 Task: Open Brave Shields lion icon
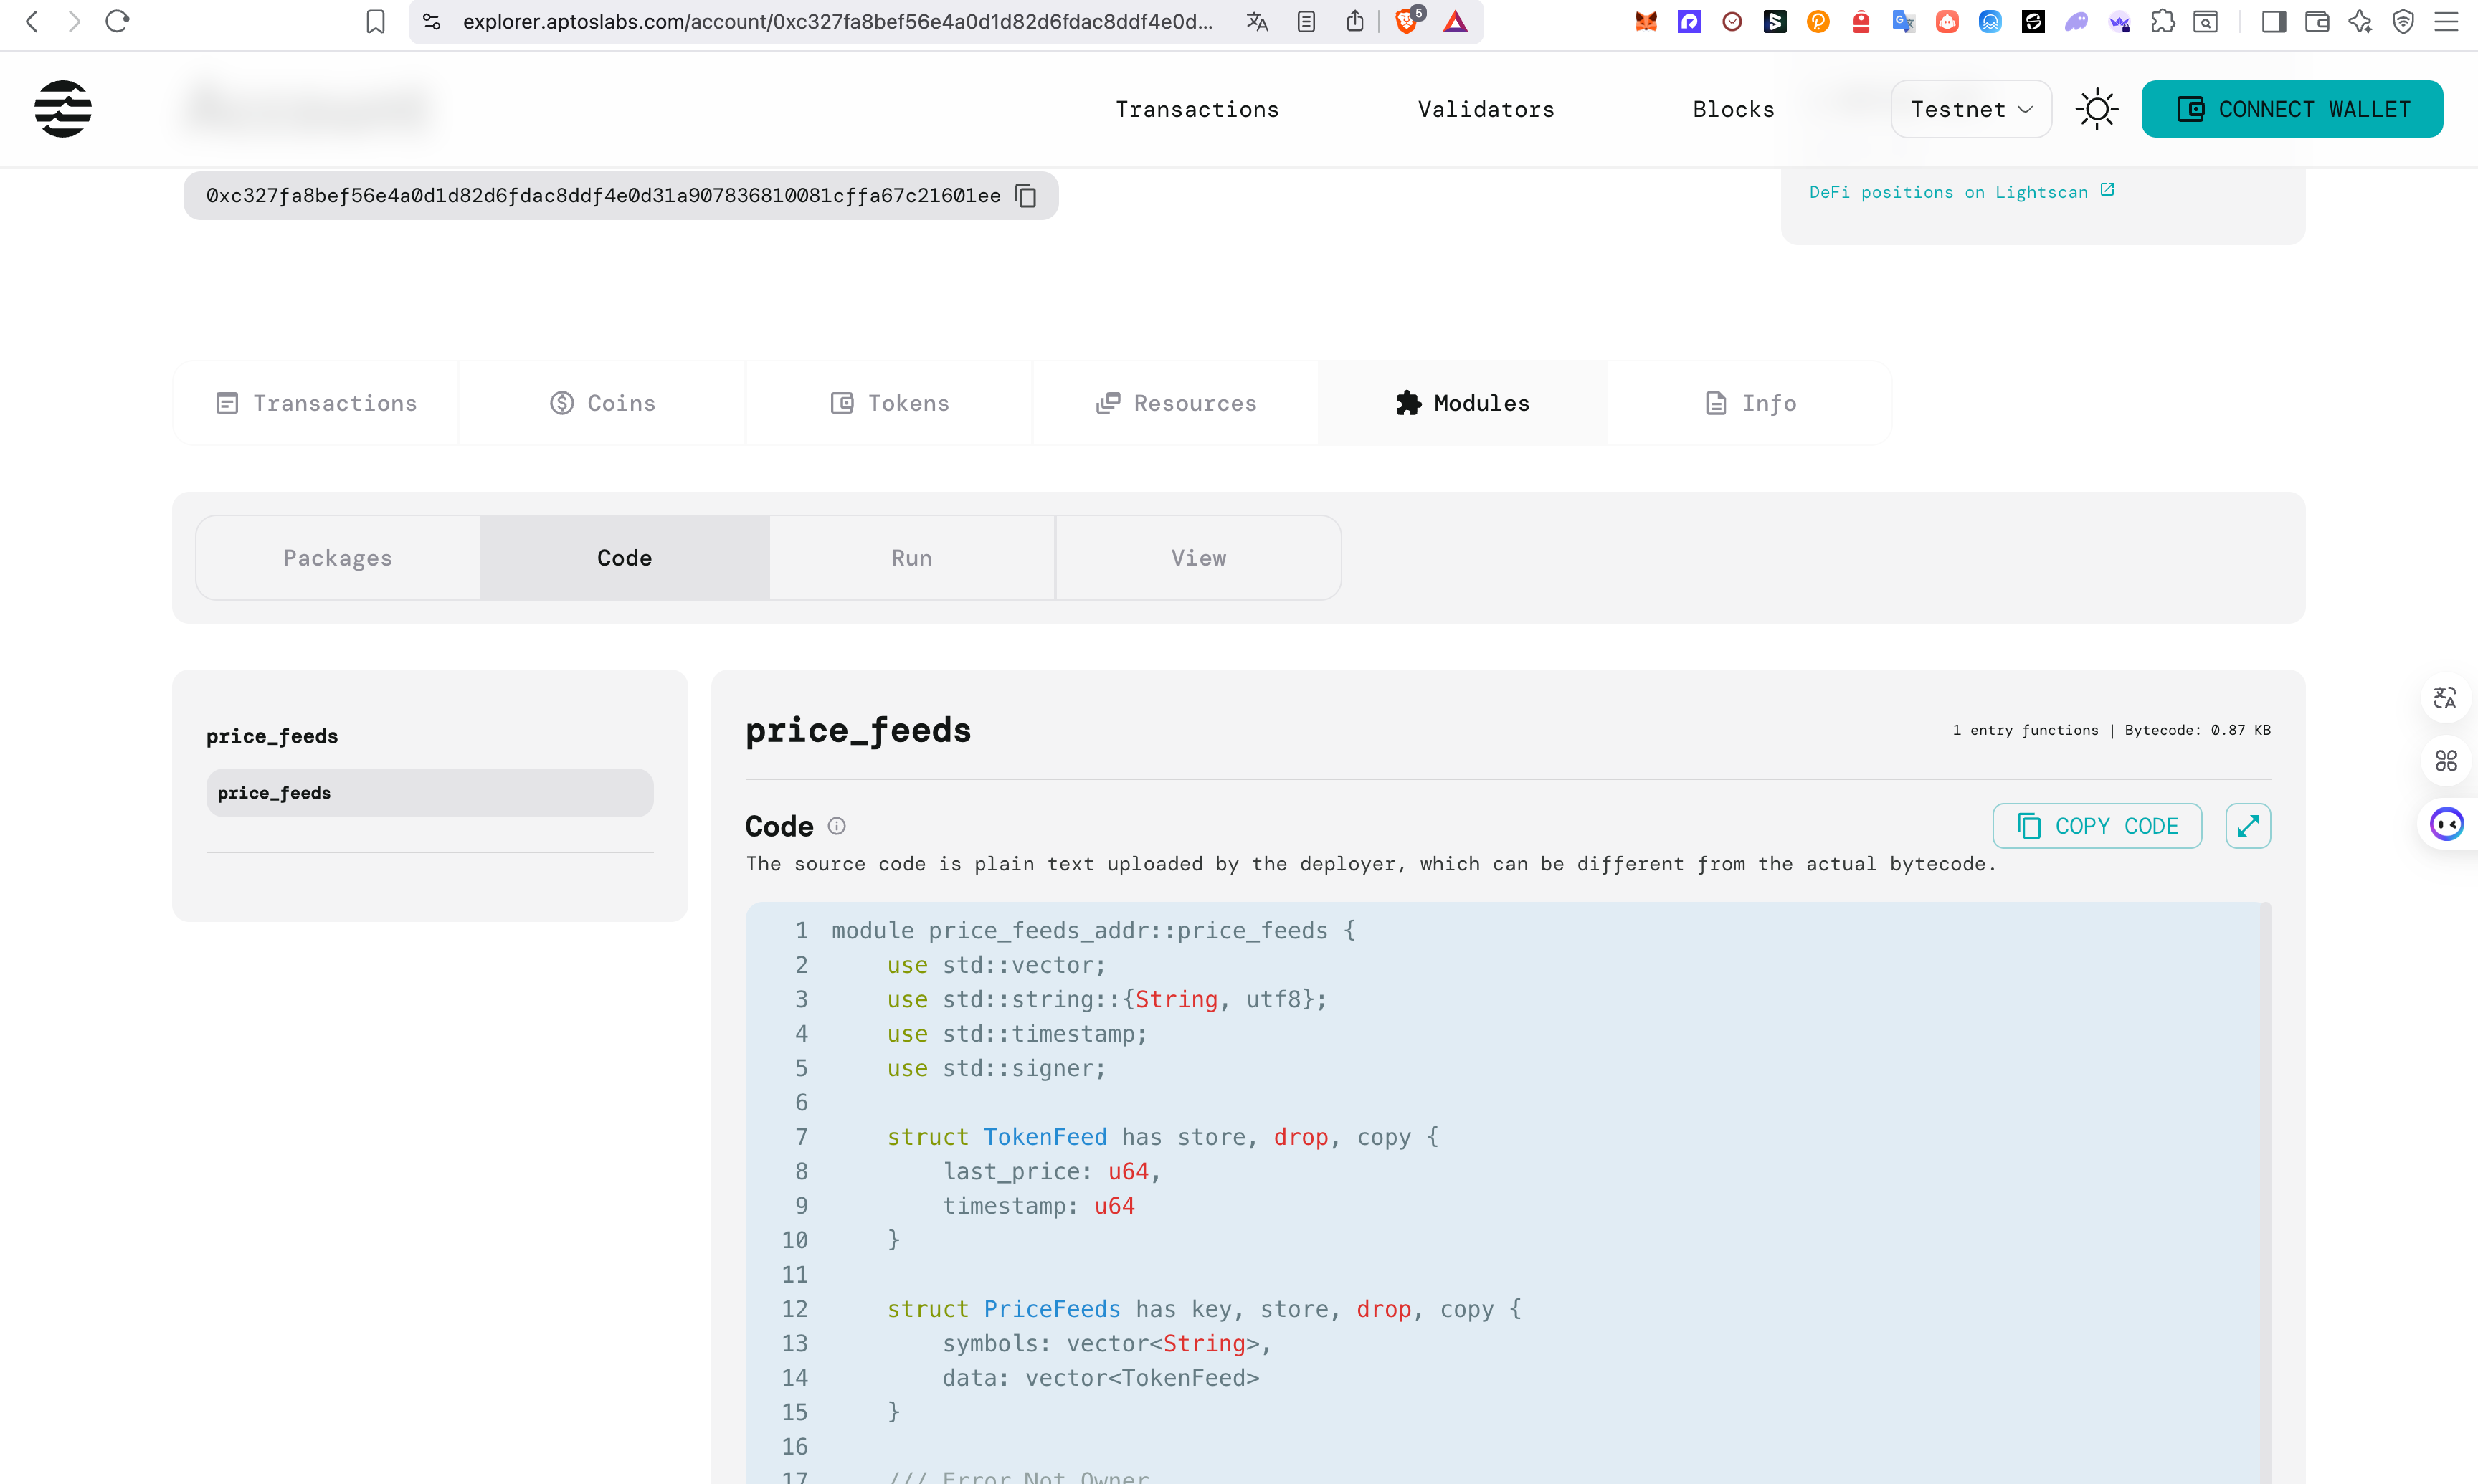coord(1407,21)
